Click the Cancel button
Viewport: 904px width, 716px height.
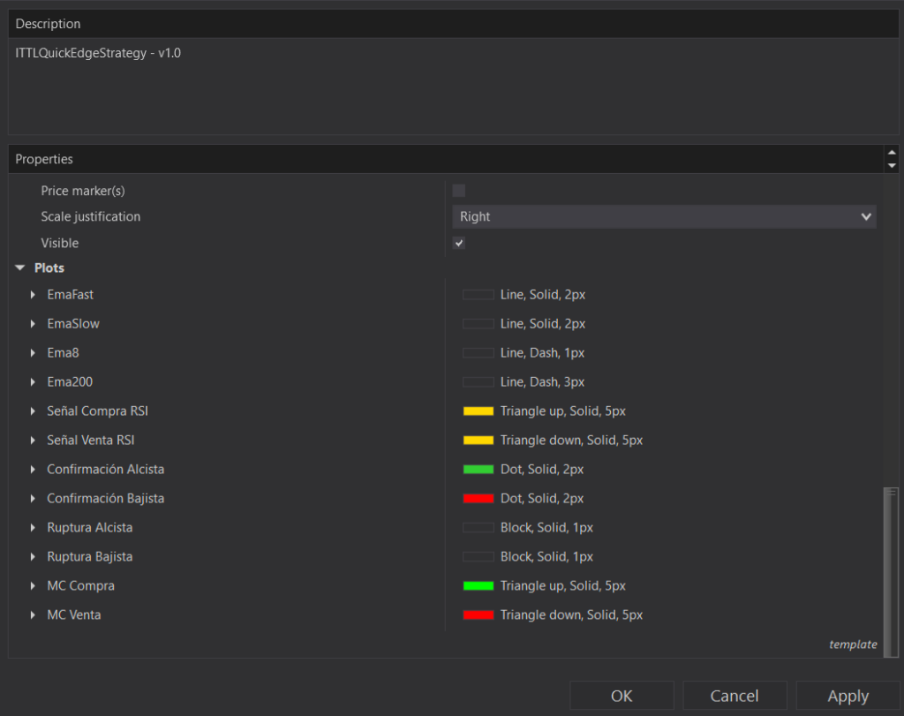[x=734, y=696]
